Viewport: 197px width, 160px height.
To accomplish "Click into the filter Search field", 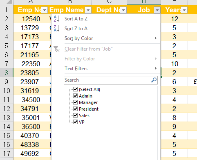I will coord(107,80).
